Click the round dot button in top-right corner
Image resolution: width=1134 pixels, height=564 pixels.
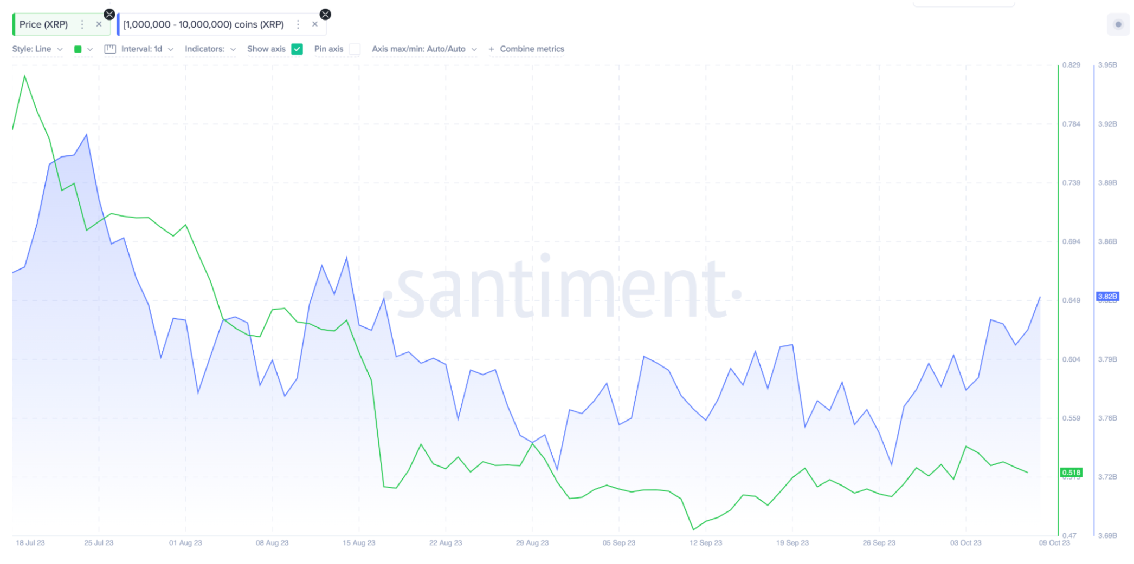[1118, 24]
